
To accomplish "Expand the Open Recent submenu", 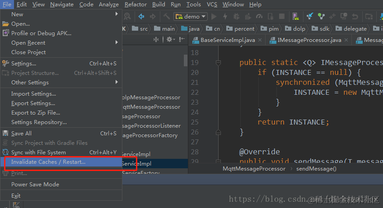I will [x=61, y=43].
